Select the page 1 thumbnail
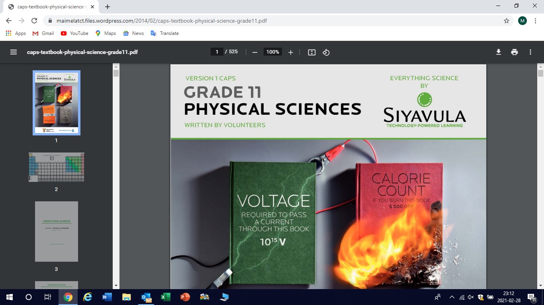The image size is (544, 305). [x=56, y=103]
